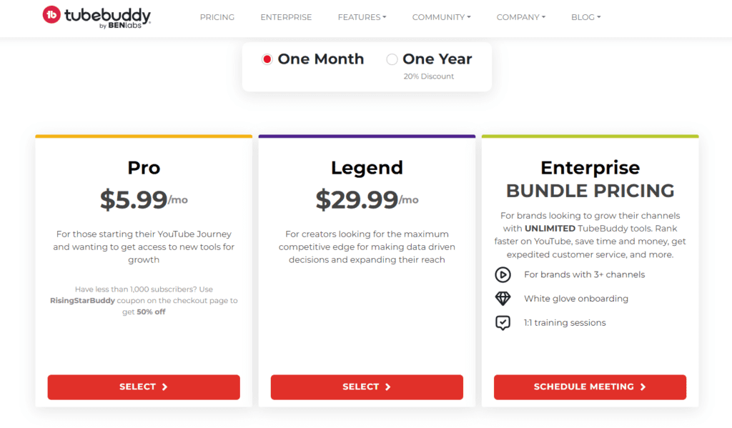Expand the Community dropdown menu
This screenshot has height=428, width=732.
point(441,17)
